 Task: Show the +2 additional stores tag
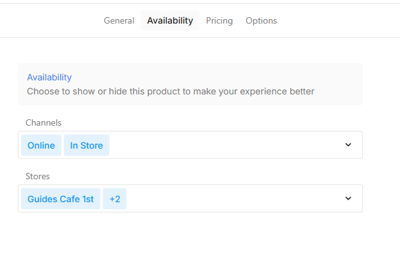click(x=115, y=199)
